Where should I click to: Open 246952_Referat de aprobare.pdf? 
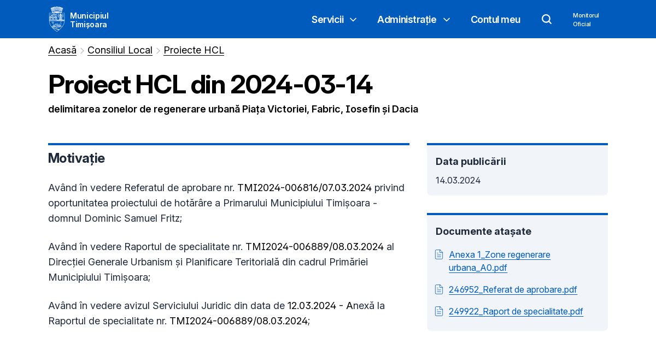coord(513,289)
